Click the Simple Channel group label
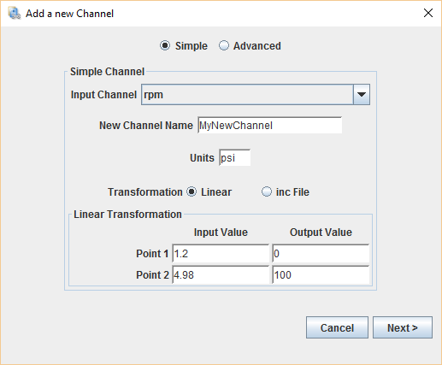 [x=107, y=72]
